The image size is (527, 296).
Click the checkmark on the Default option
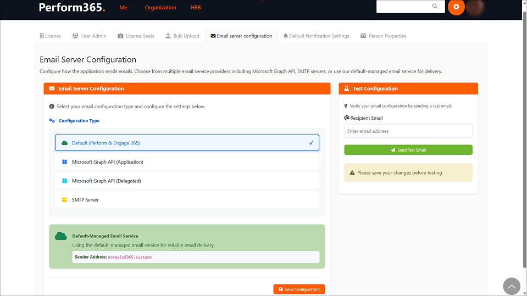pyautogui.click(x=311, y=143)
